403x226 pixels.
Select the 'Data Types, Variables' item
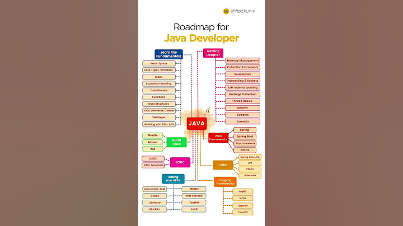(x=159, y=70)
